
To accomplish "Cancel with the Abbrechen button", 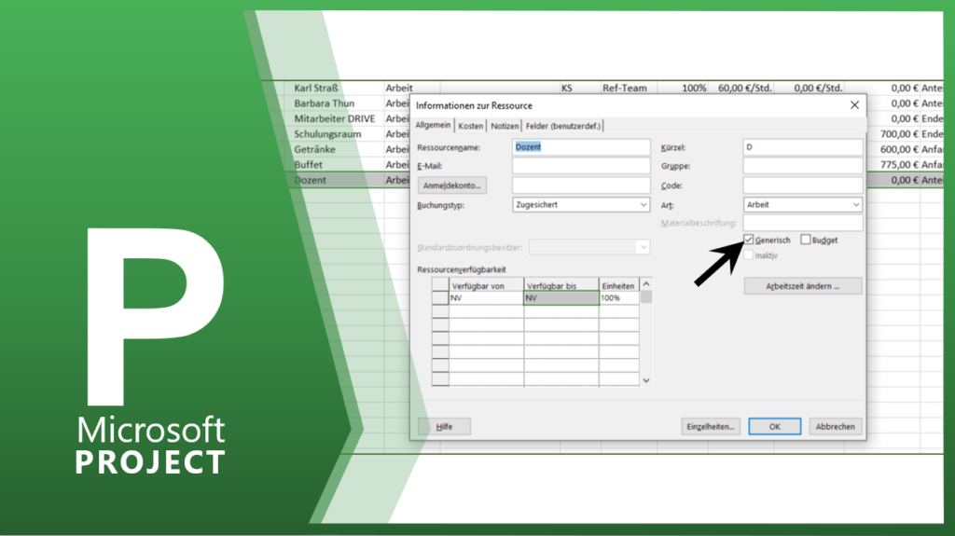I will pos(835,426).
